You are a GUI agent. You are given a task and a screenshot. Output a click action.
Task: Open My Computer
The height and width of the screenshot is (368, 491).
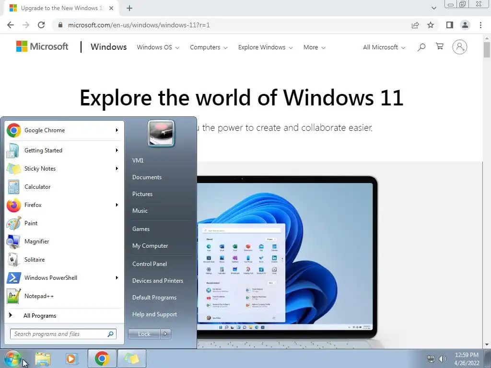(150, 246)
